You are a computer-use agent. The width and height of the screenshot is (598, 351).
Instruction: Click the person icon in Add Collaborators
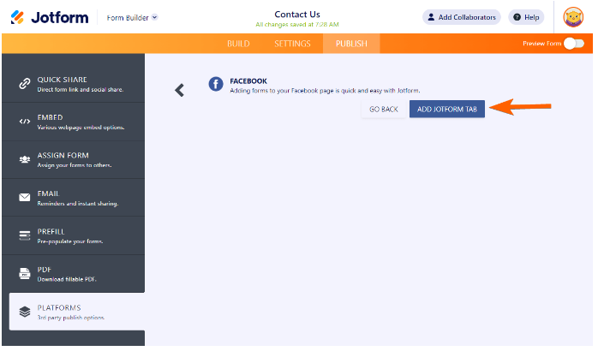pos(431,17)
